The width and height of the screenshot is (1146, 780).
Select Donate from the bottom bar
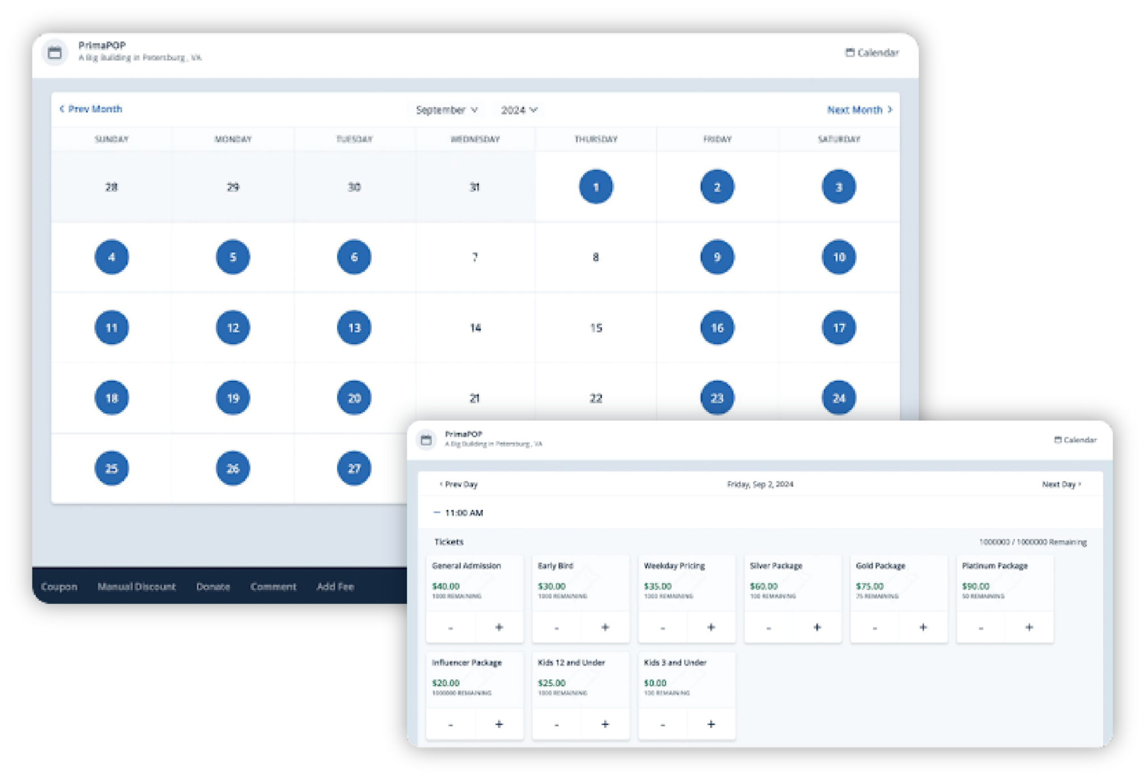click(213, 587)
